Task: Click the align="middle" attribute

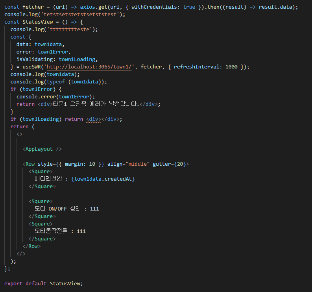Action: 128,164
